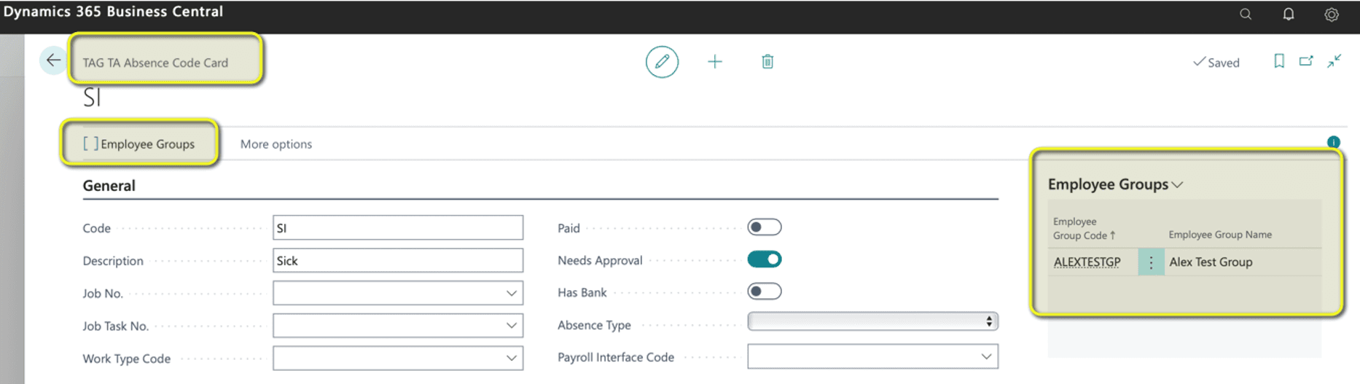Open notifications bell icon
Image resolution: width=1360 pixels, height=384 pixels.
1289,15
